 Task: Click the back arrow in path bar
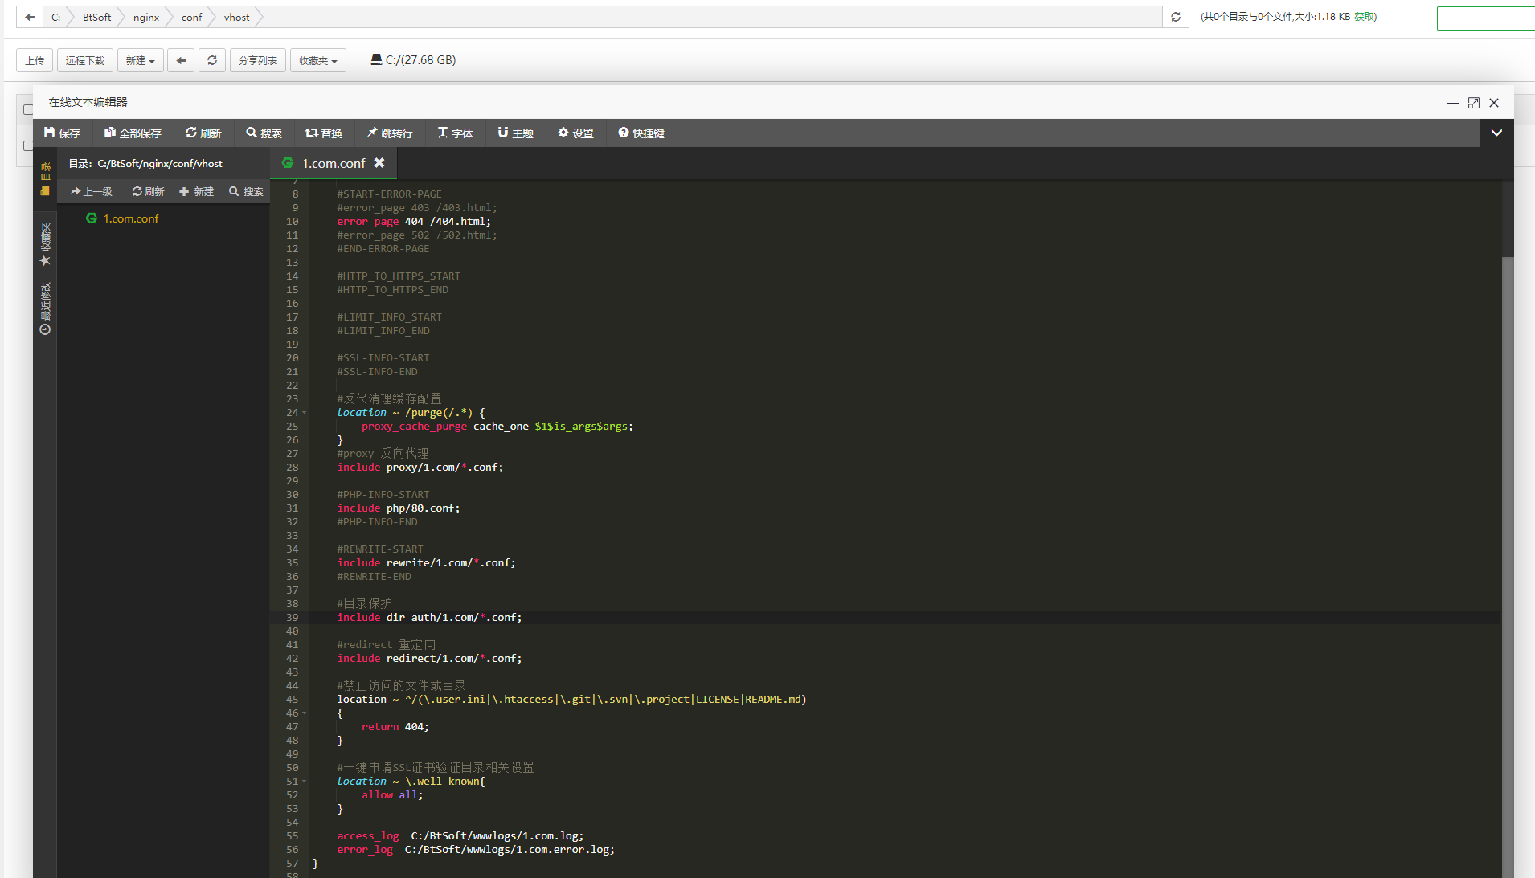click(x=30, y=17)
